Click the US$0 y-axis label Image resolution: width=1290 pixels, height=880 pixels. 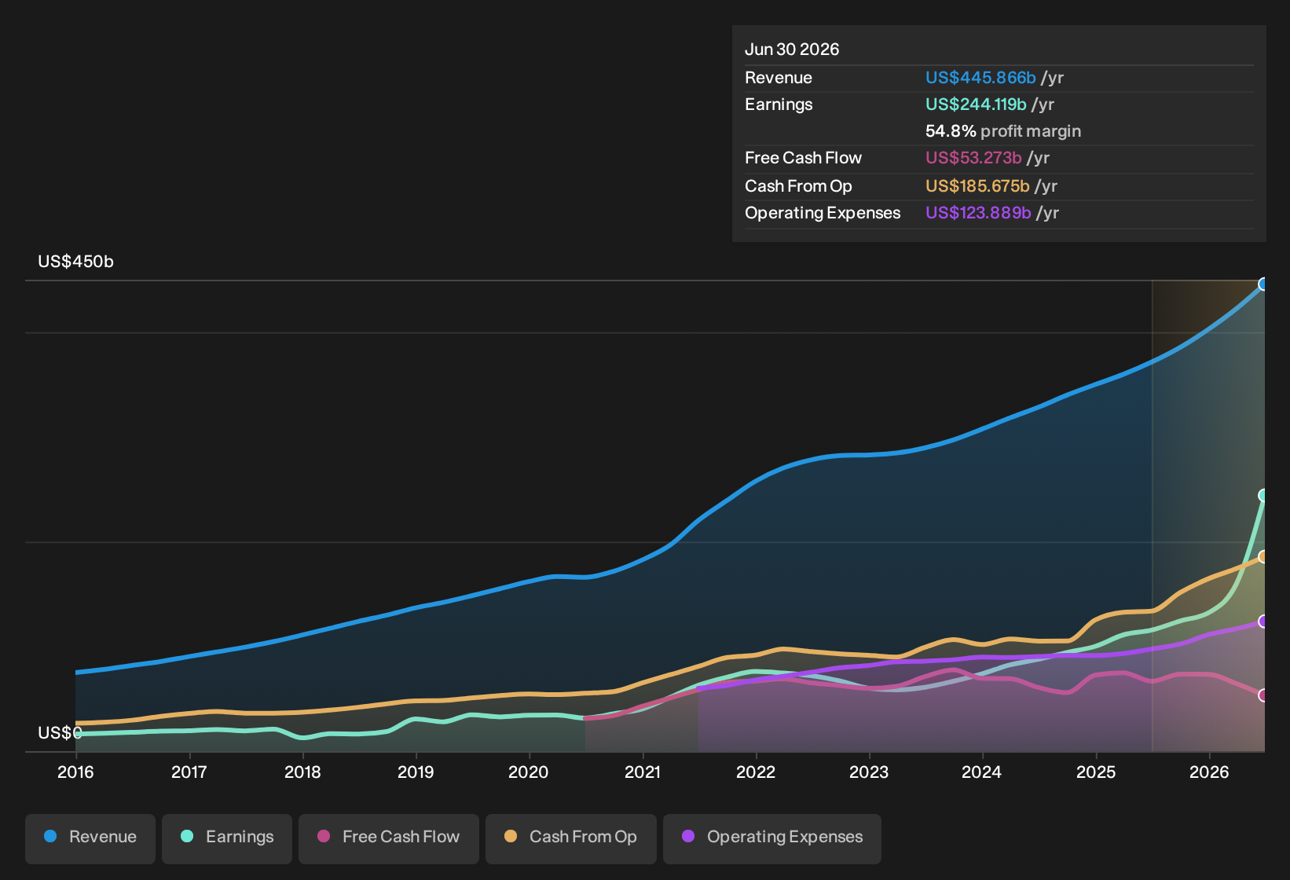pyautogui.click(x=60, y=733)
